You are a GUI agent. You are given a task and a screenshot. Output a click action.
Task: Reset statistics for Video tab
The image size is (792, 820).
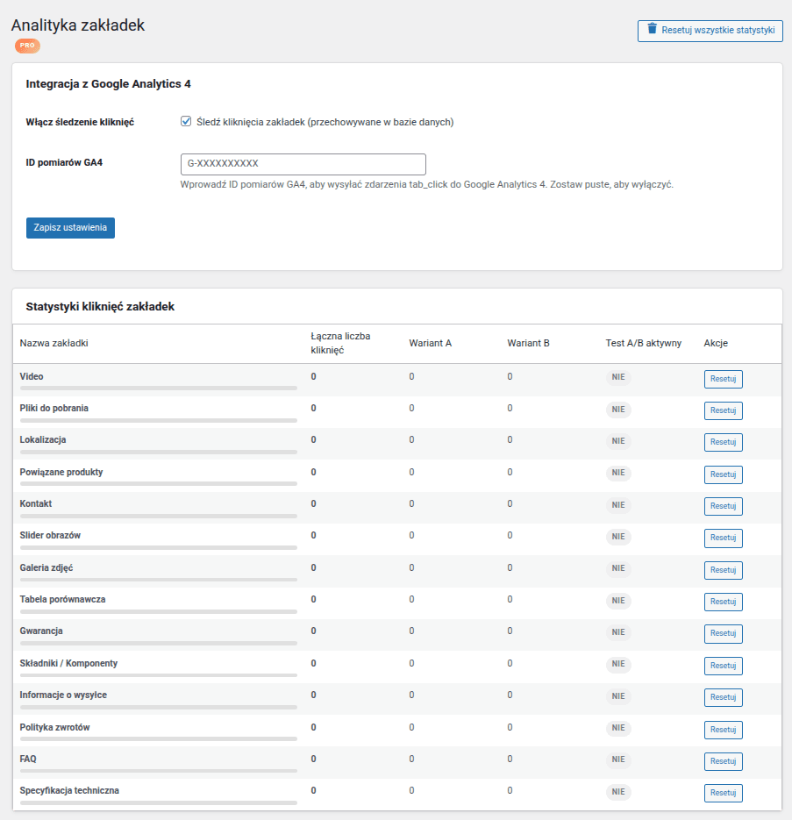(723, 379)
